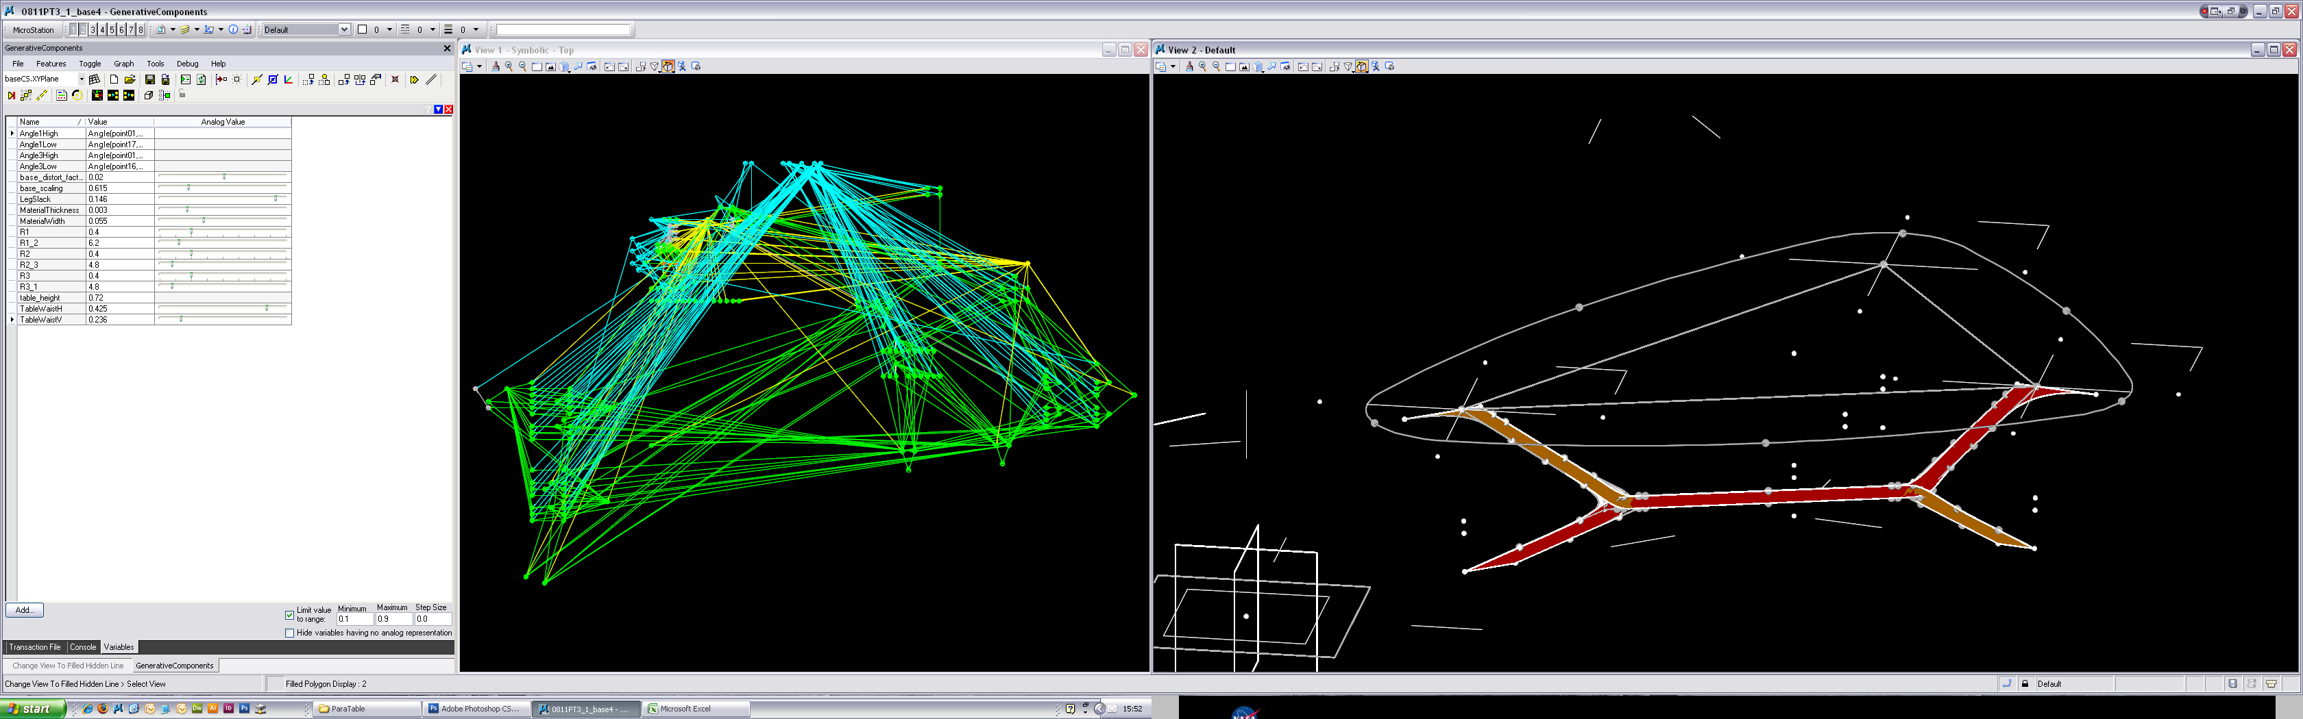Viewport: 2303px width, 719px height.
Task: Open the Default active level dropdown
Action: 344,30
